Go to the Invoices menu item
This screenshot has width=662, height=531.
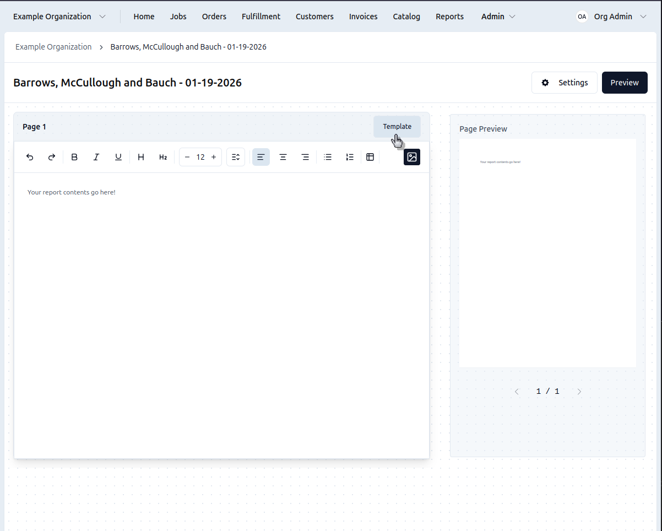pyautogui.click(x=363, y=17)
